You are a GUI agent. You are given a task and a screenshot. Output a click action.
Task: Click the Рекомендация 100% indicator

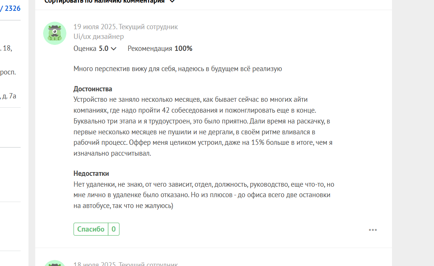coord(160,49)
